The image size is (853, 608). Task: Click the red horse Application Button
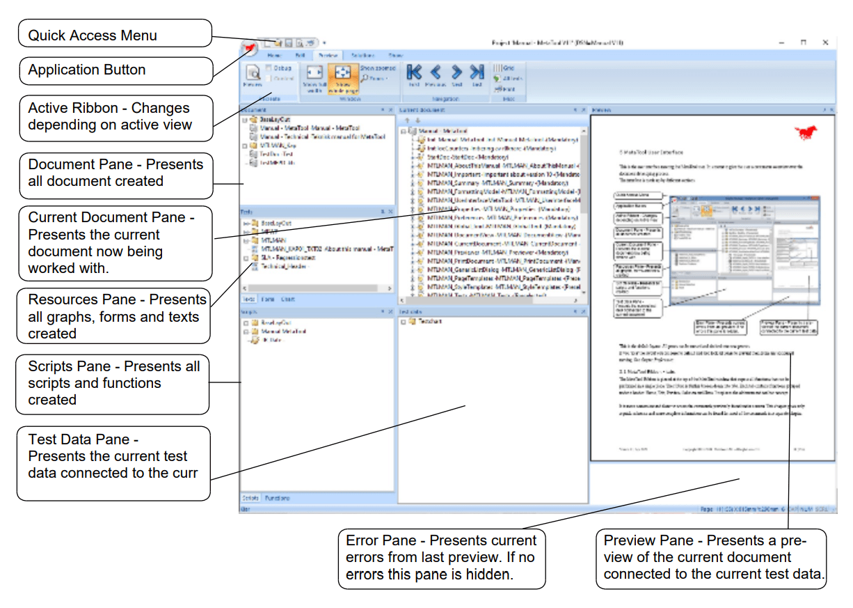(250, 48)
